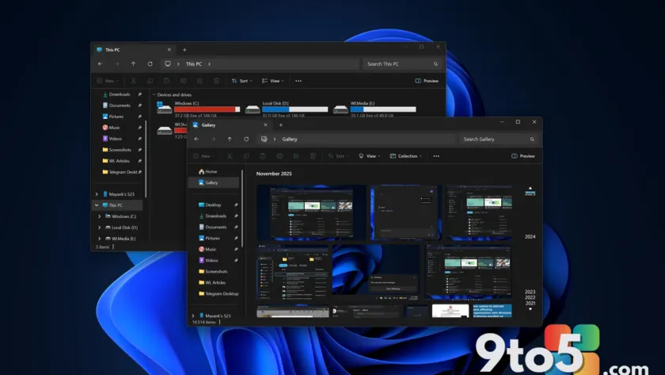Click the up arrow in This PC window
Image resolution: width=665 pixels, height=375 pixels.
(133, 63)
